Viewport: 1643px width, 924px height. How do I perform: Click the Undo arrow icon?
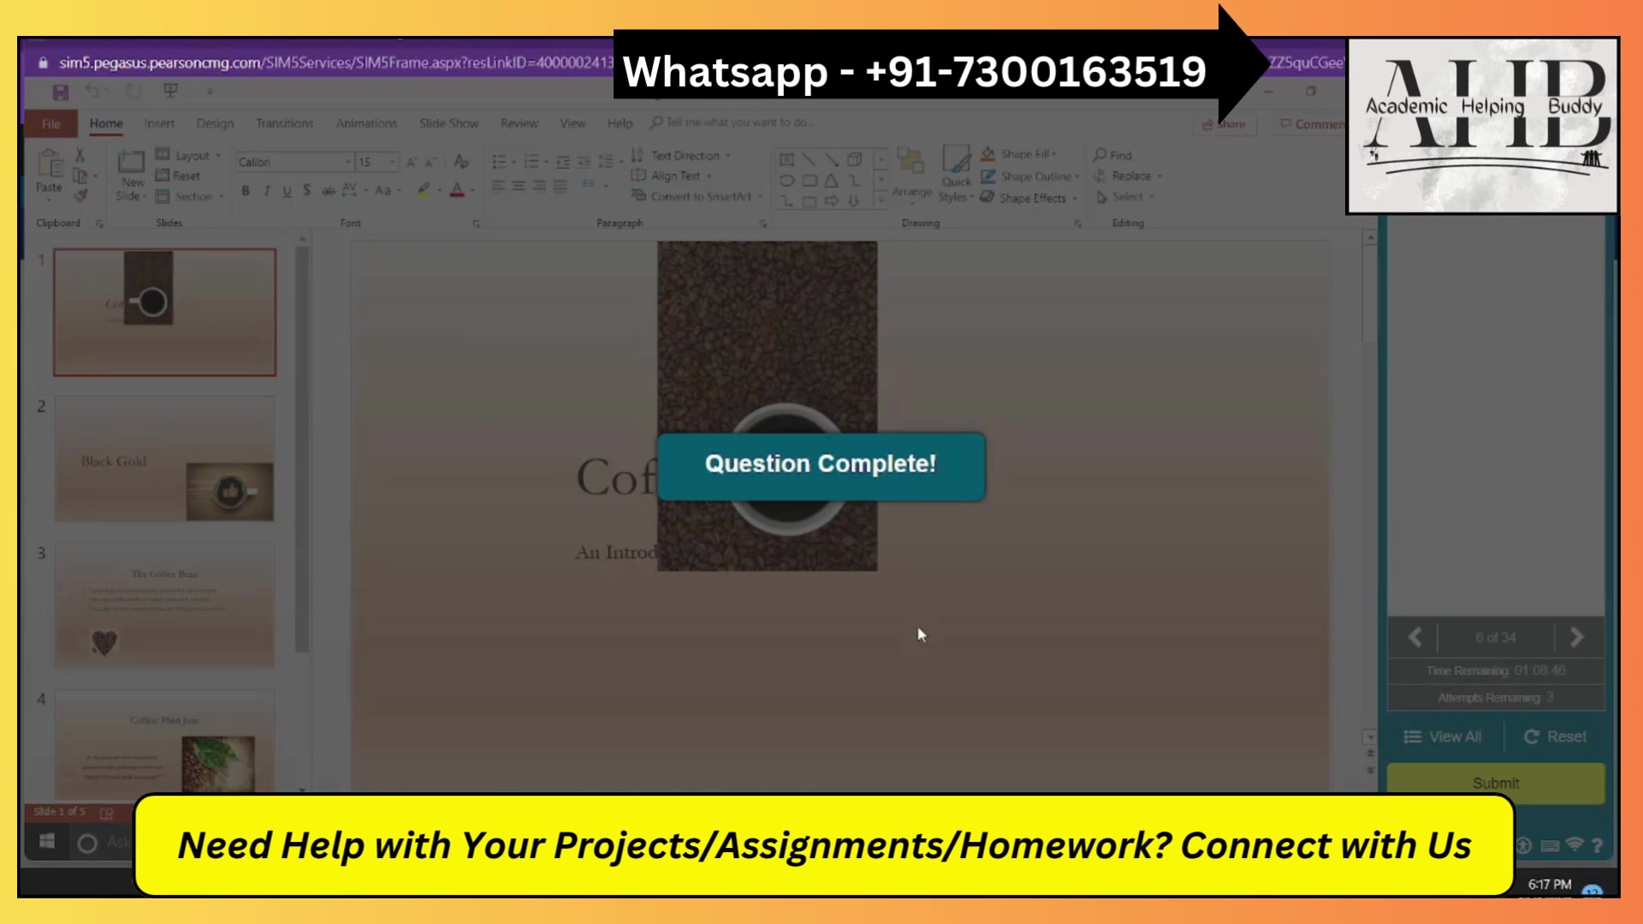[92, 91]
